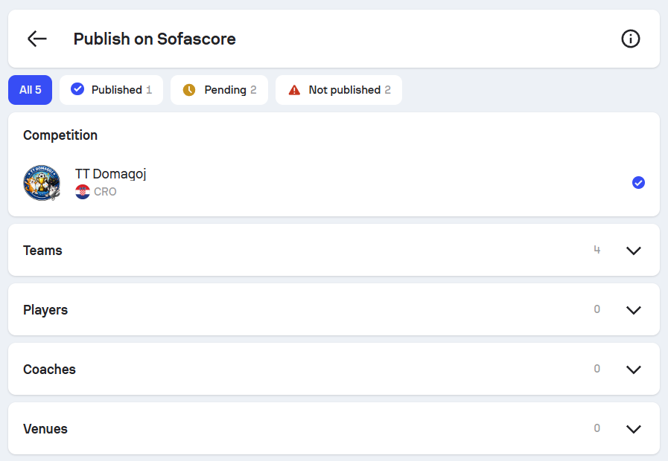668x461 pixels.
Task: Expand the Venues section chevron
Action: 634,429
